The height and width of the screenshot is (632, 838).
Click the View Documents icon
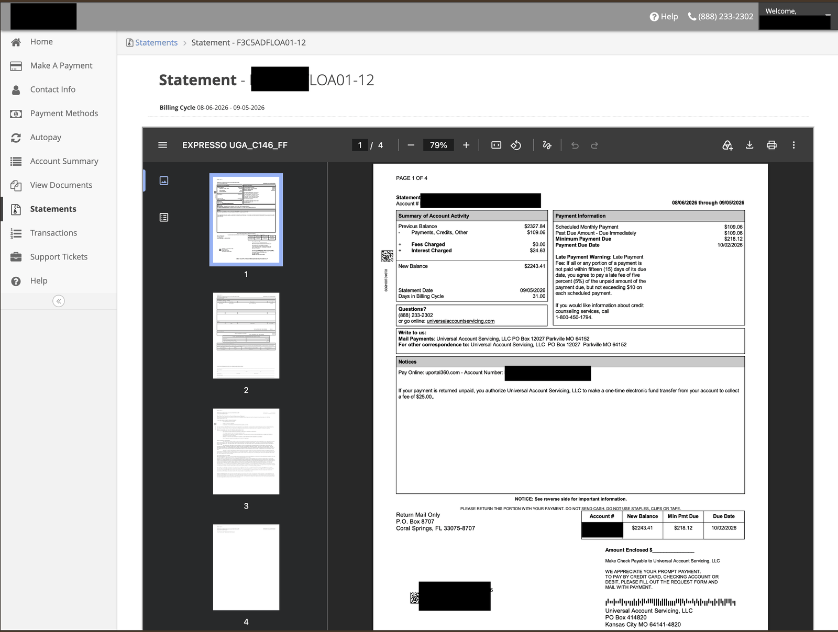pyautogui.click(x=16, y=186)
